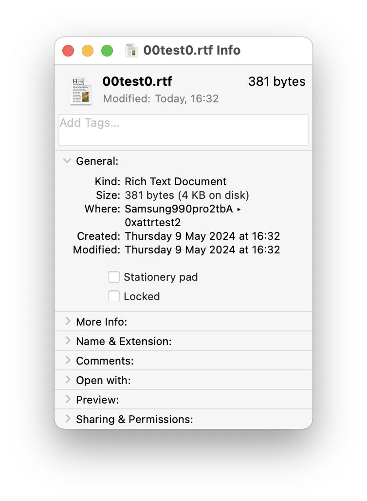Click the '00test0.rtf Info' window title text
This screenshot has height=501, width=367.
(x=192, y=51)
